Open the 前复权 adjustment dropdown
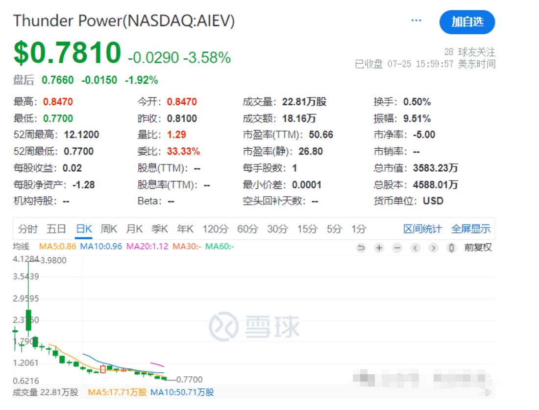Image resolution: width=539 pixels, height=410 pixels. tap(478, 248)
